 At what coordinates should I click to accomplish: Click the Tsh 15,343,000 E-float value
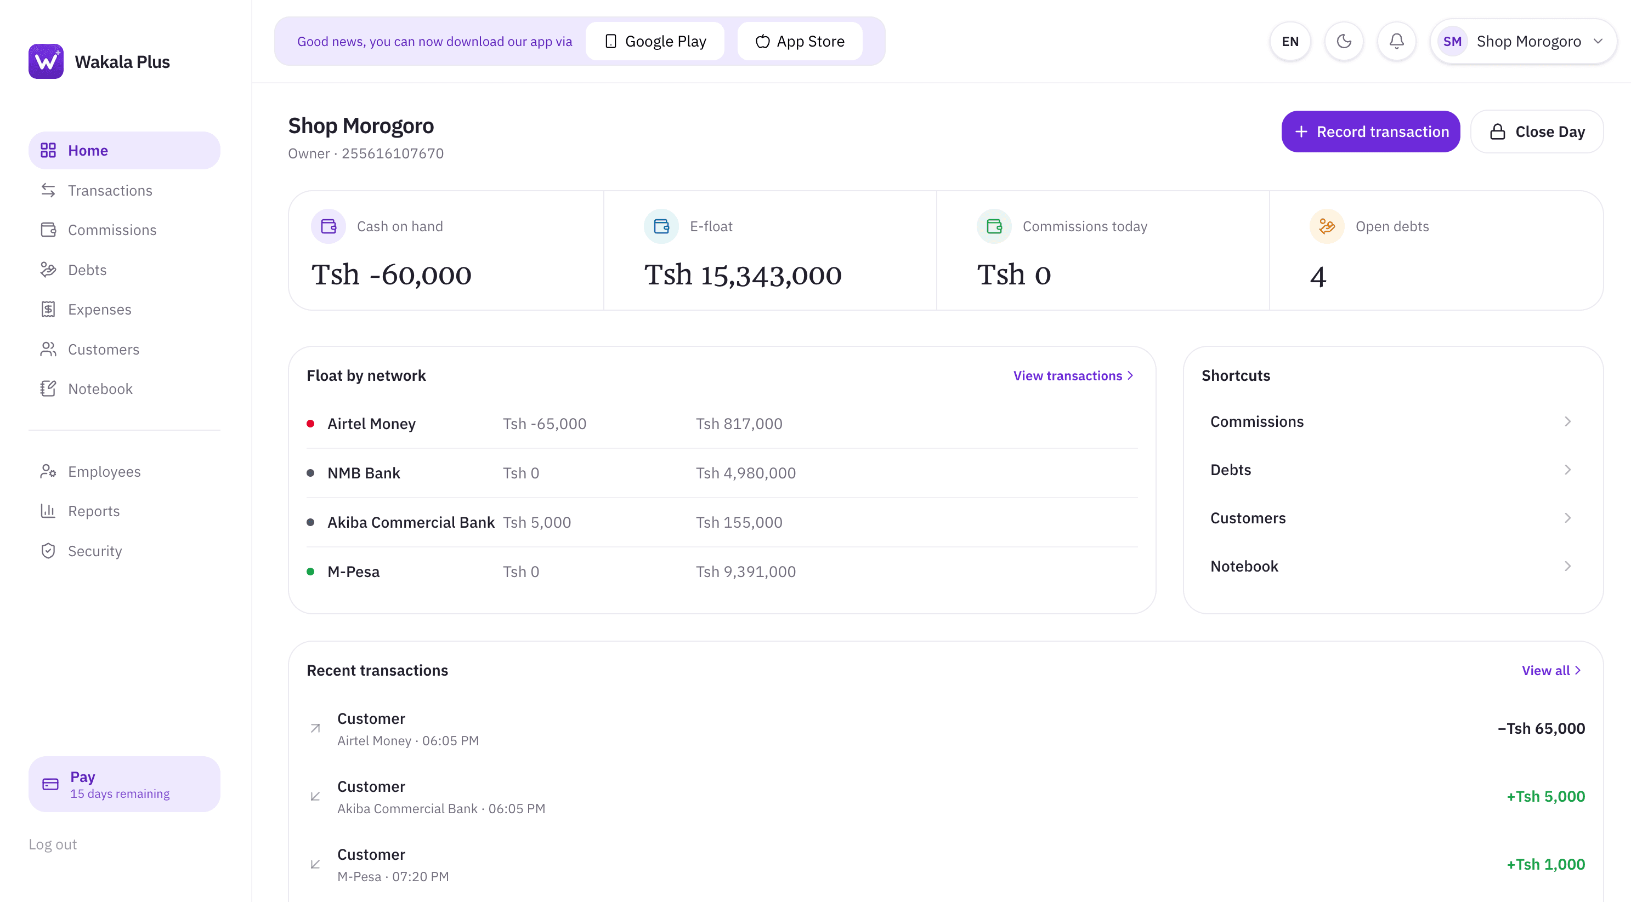(743, 275)
